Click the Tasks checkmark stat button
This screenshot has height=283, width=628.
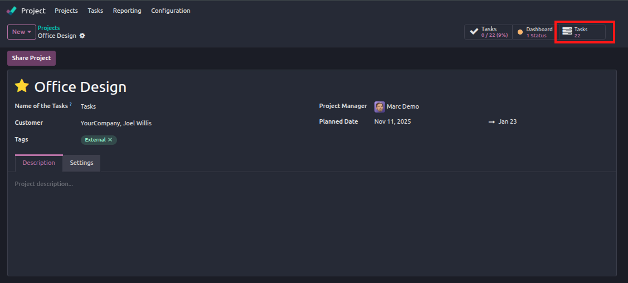click(x=488, y=32)
